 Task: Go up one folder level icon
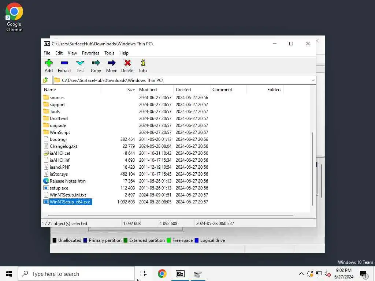pyautogui.click(x=46, y=80)
